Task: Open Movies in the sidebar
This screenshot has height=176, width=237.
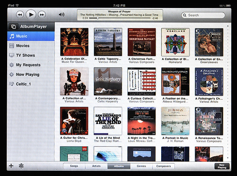Action: pyautogui.click(x=31, y=46)
